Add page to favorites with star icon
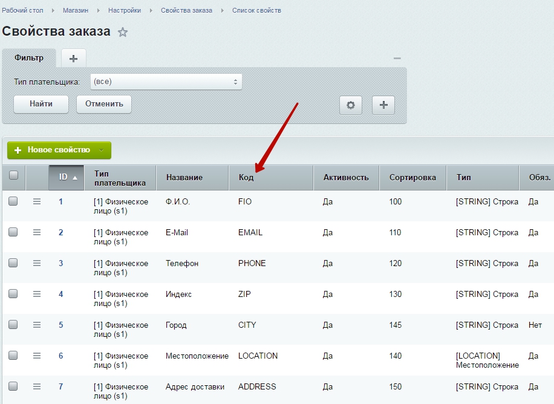This screenshot has height=404, width=554. point(123,33)
